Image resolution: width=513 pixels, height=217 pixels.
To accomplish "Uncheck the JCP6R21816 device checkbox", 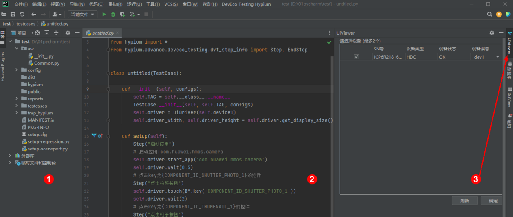I will click(357, 57).
